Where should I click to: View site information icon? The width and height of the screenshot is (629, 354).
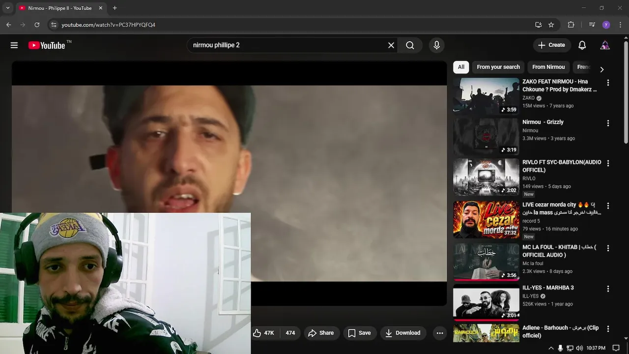[x=54, y=25]
